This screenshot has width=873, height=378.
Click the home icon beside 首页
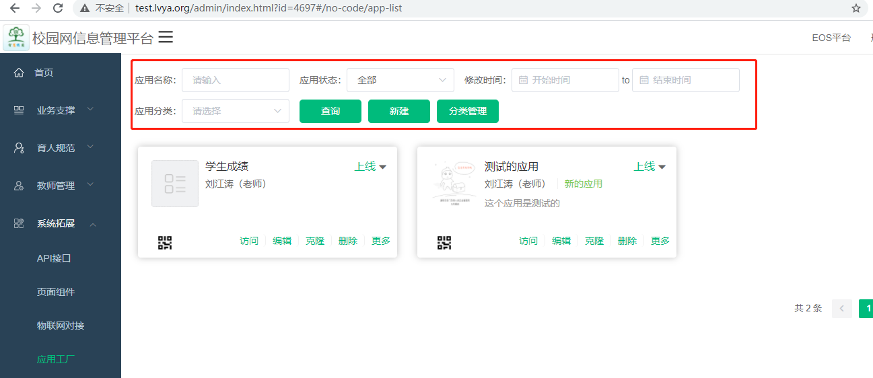pyautogui.click(x=19, y=73)
